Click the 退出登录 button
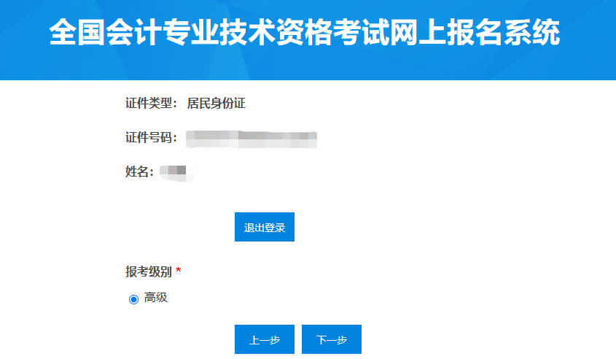Screen dimensions: 616x359 click(264, 228)
